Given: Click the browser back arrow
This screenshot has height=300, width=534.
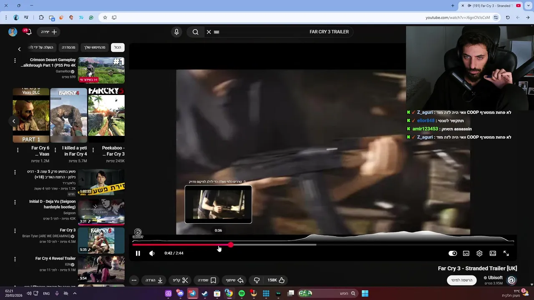Looking at the screenshot, I should (x=528, y=17).
